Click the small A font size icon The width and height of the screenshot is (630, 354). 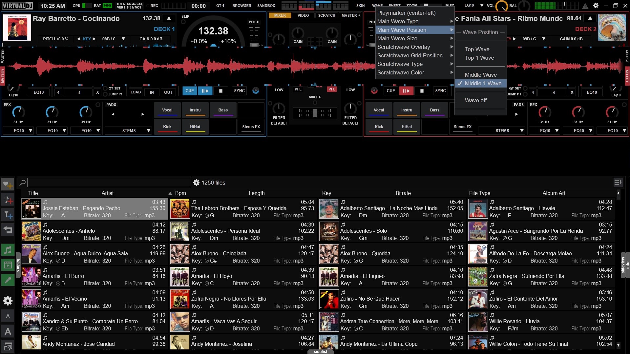point(8,316)
